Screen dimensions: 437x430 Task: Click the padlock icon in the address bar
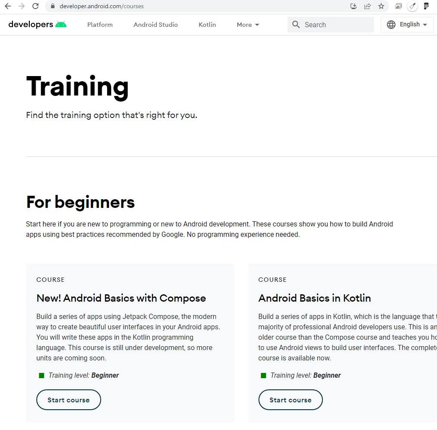tap(53, 6)
